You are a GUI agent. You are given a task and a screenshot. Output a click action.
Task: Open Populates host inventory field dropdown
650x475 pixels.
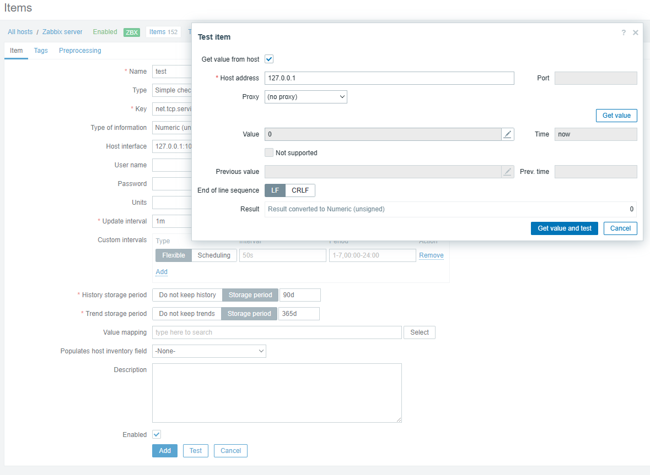click(209, 351)
